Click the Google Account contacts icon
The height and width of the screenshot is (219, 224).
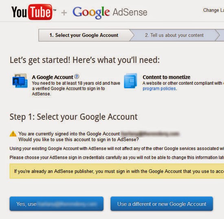pyautogui.click(x=20, y=81)
